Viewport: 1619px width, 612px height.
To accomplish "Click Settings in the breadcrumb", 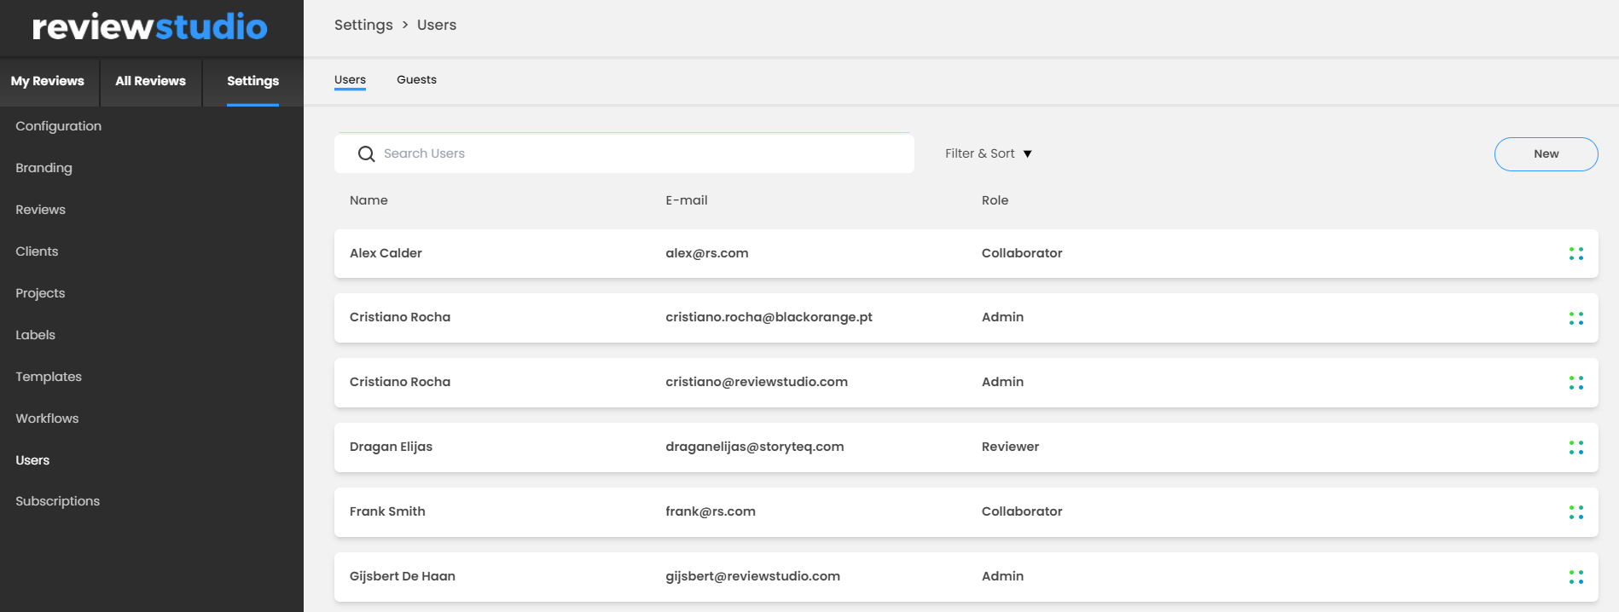I will [x=363, y=26].
